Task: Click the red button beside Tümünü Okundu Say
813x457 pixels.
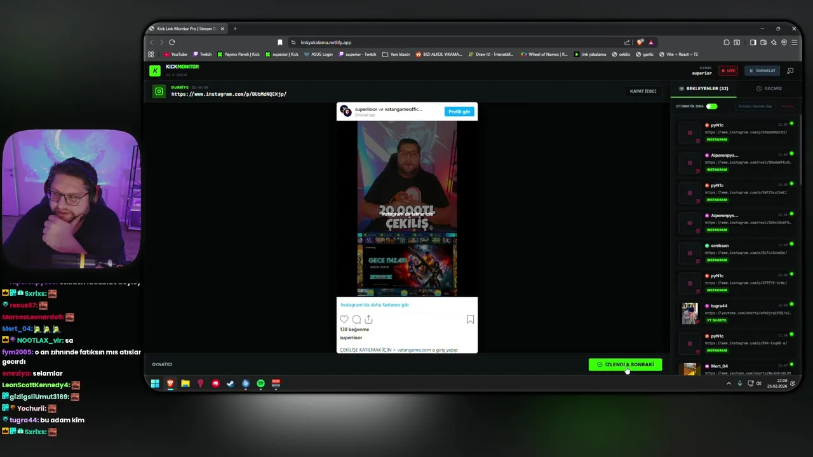Action: tap(788, 106)
